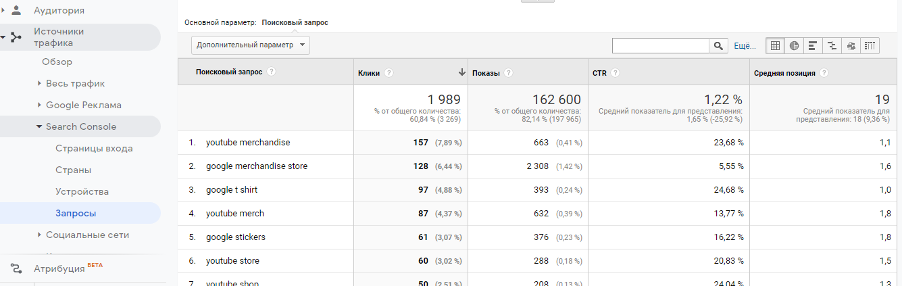Open the Страницы входа report
The height and width of the screenshot is (286, 902).
94,148
